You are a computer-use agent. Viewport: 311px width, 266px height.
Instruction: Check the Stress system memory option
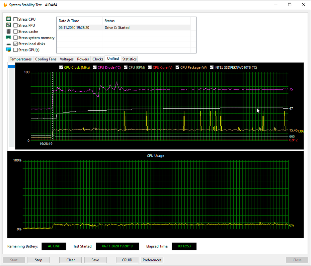(x=16, y=38)
